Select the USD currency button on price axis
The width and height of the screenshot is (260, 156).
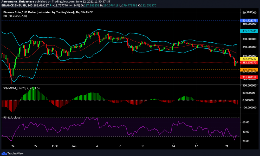[x=249, y=12]
